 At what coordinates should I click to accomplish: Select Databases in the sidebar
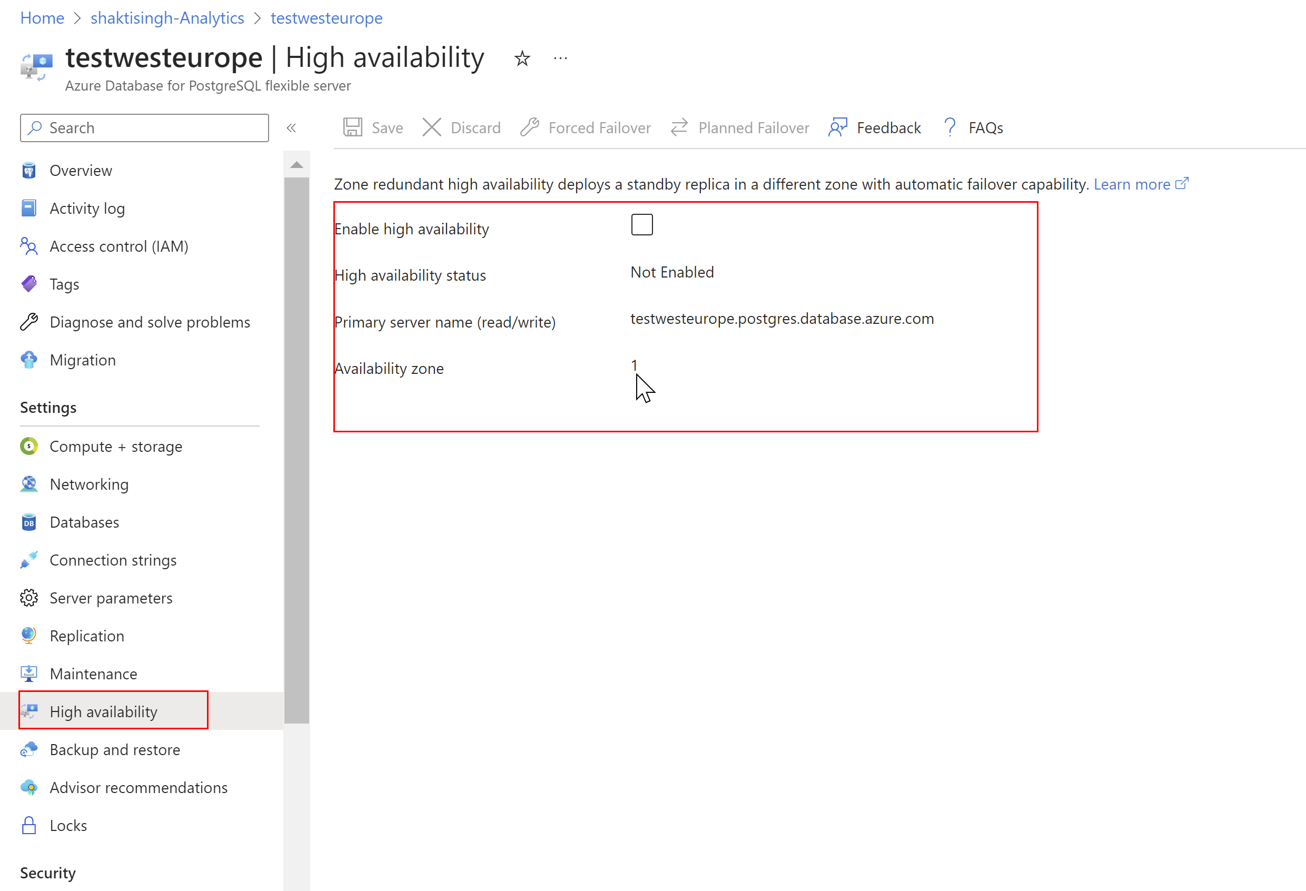[x=84, y=522]
